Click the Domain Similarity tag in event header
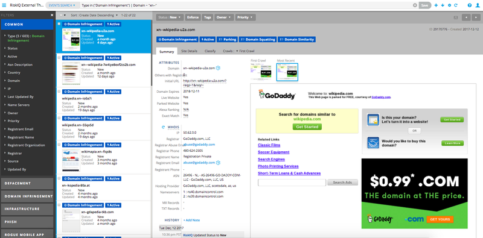Screen dimensions: 483x238 (x=296, y=39)
